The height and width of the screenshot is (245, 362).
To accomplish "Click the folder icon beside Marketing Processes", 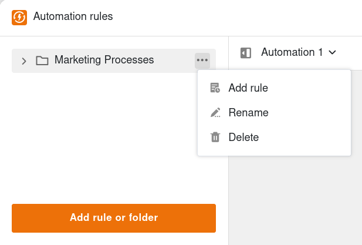I will point(42,61).
